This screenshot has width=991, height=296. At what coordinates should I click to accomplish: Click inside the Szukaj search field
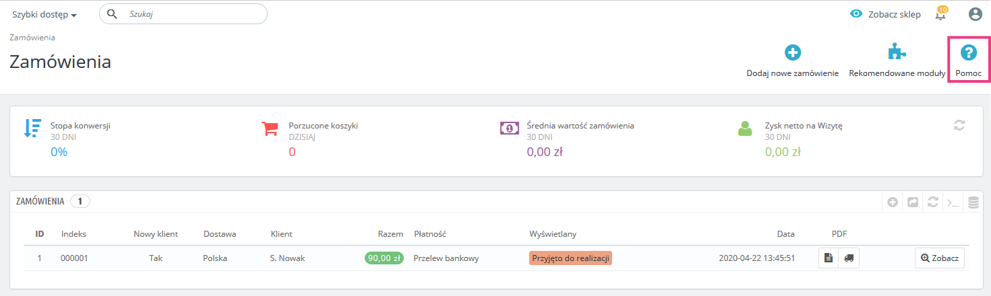[x=192, y=14]
